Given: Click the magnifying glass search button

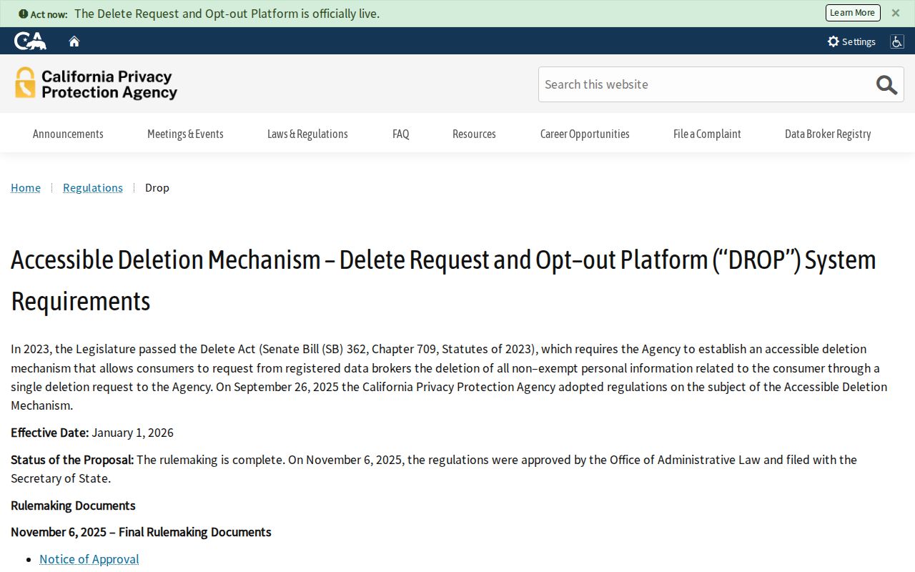Looking at the screenshot, I should [886, 84].
